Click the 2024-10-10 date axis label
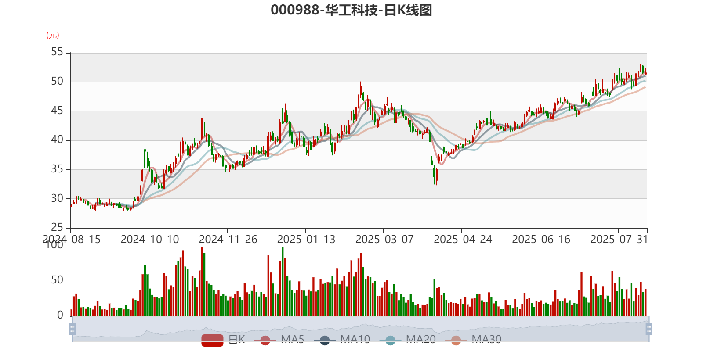The height and width of the screenshot is (351, 703). pyautogui.click(x=150, y=240)
